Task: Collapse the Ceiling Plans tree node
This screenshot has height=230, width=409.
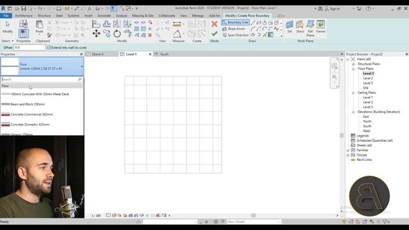Action: pos(353,93)
